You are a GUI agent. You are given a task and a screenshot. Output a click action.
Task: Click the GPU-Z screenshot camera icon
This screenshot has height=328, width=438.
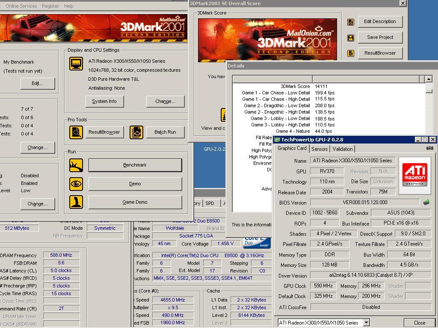pos(430,148)
